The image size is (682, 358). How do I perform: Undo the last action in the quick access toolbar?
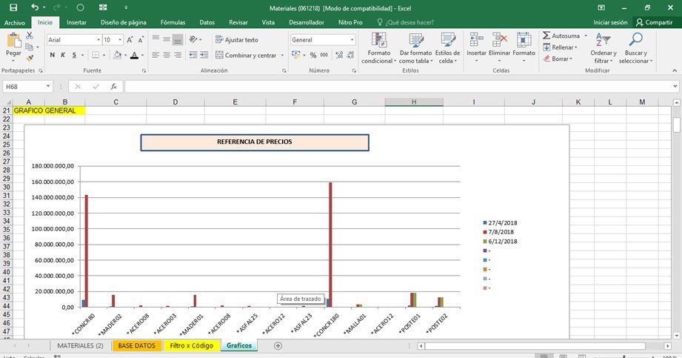point(35,7)
